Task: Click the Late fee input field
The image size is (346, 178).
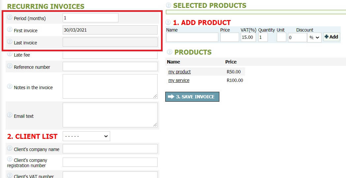Action: click(x=110, y=55)
